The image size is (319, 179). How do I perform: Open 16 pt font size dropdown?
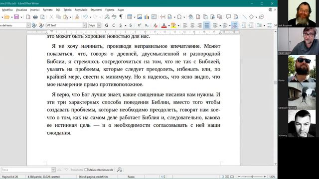click(99, 25)
